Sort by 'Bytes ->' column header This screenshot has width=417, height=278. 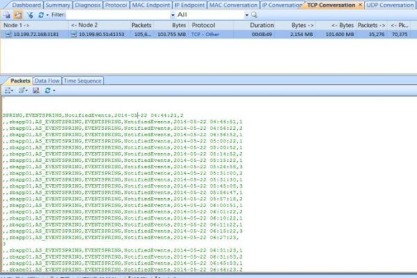(296, 25)
